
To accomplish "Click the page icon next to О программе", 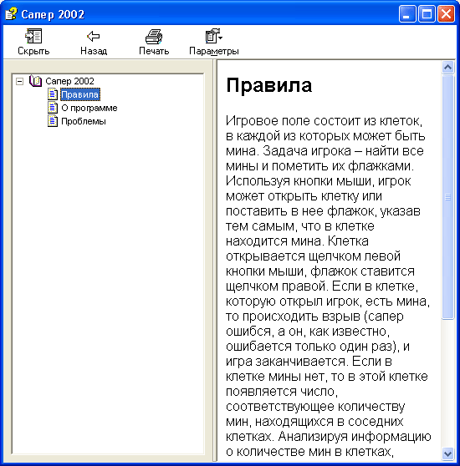I will (x=53, y=108).
